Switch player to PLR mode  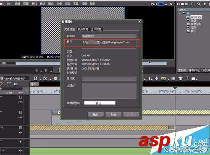point(154,4)
